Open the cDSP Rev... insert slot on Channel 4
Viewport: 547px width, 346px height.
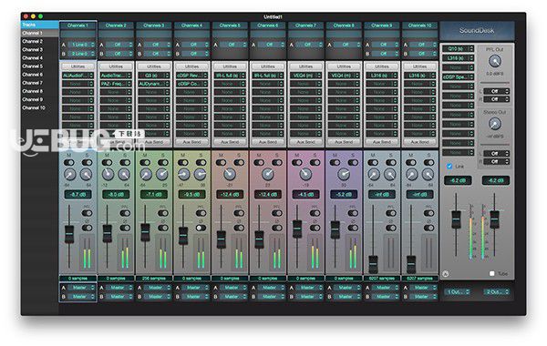(x=191, y=76)
